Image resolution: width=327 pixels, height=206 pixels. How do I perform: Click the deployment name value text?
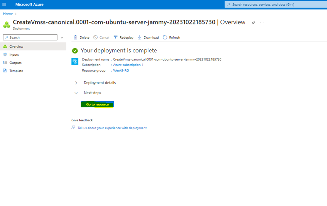[167, 59]
